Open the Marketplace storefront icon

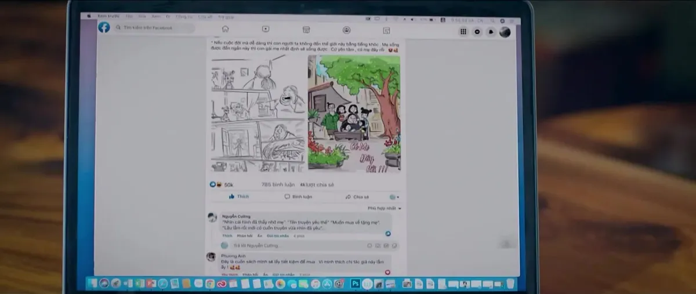306,30
